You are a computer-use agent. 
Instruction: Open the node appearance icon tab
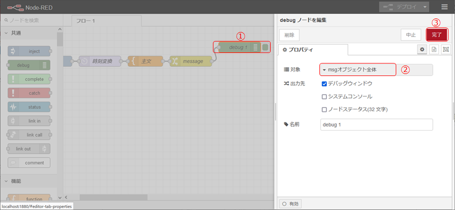click(x=446, y=49)
